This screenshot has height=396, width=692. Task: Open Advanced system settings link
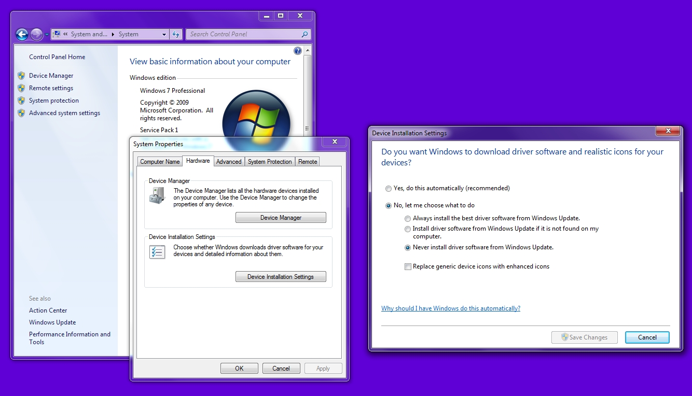coord(64,113)
